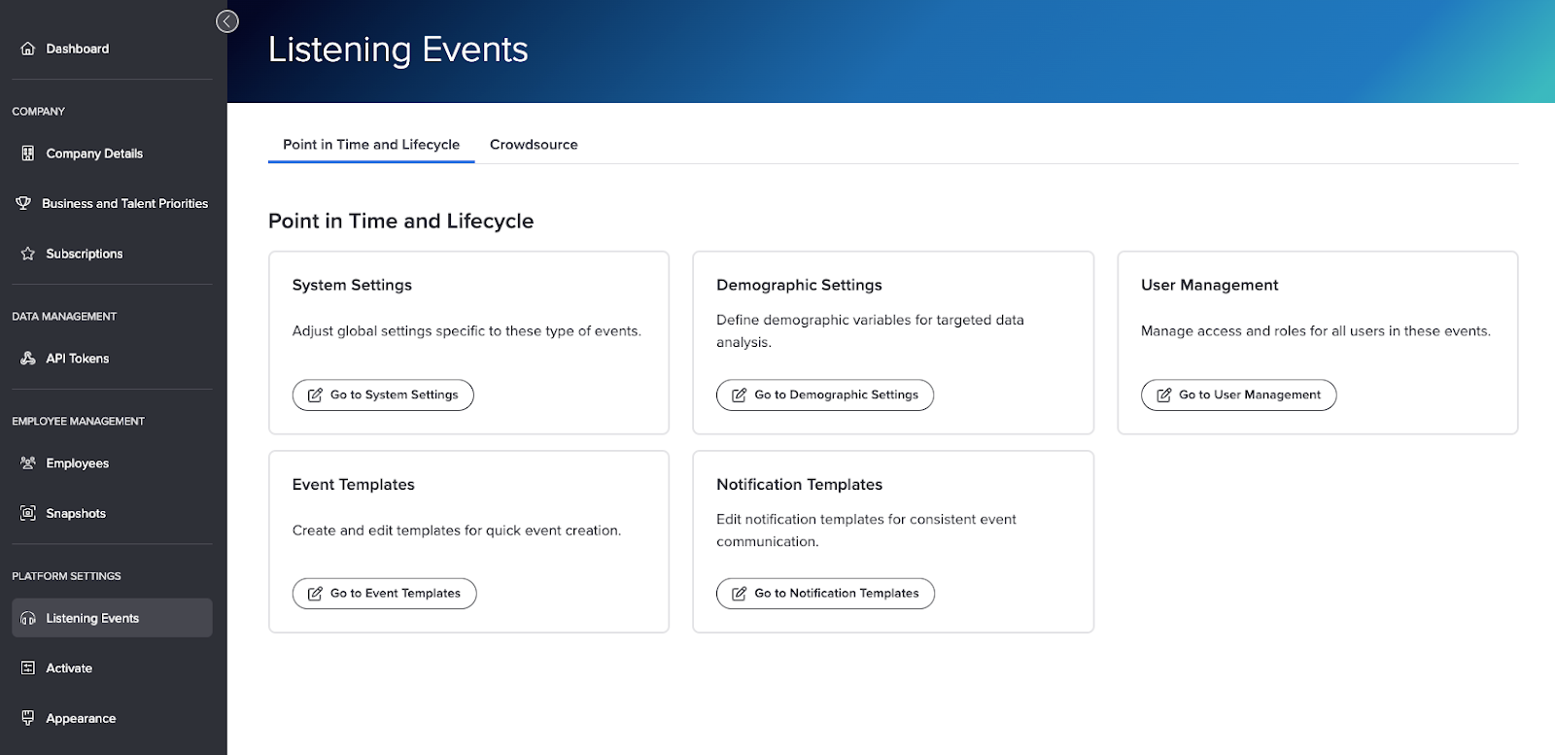Click edit icon in Demographic Settings button
This screenshot has height=755, width=1555.
pos(739,395)
